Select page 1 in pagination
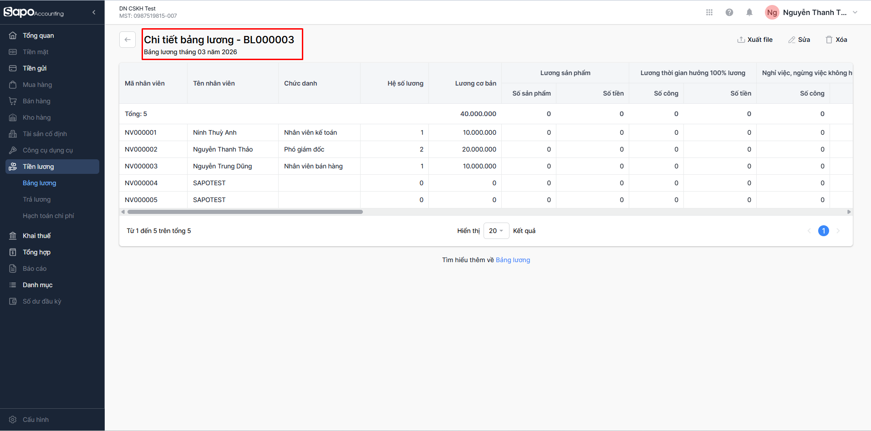Screen dimensions: 871x431 click(x=823, y=231)
